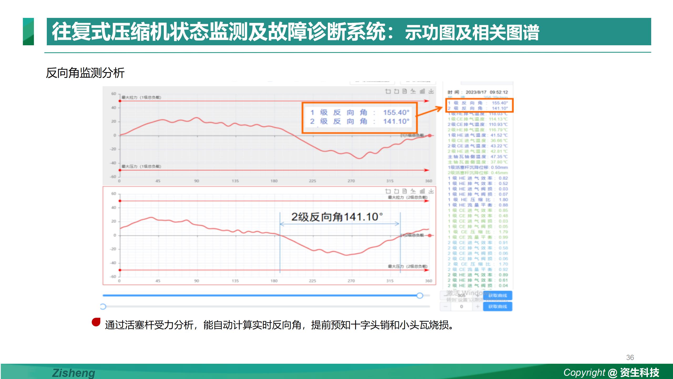
Task: Download bottom chart as image icon
Action: tap(431, 191)
